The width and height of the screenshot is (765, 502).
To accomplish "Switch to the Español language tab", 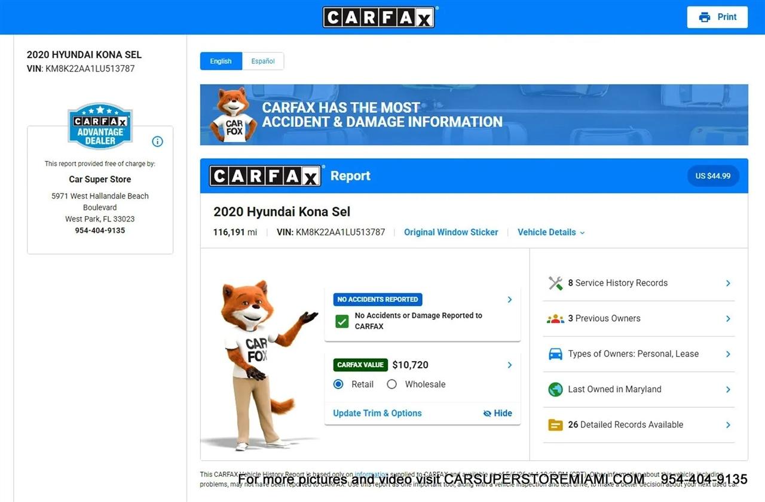I will coord(263,61).
